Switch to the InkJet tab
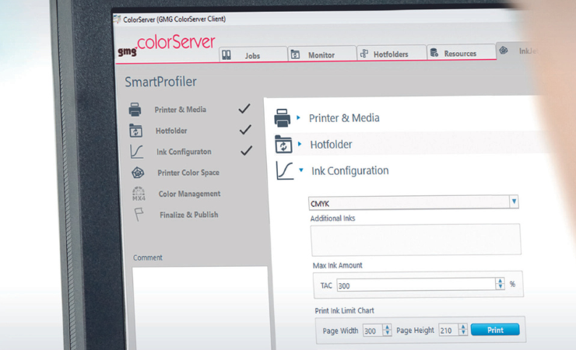The width and height of the screenshot is (576, 350). point(518,51)
